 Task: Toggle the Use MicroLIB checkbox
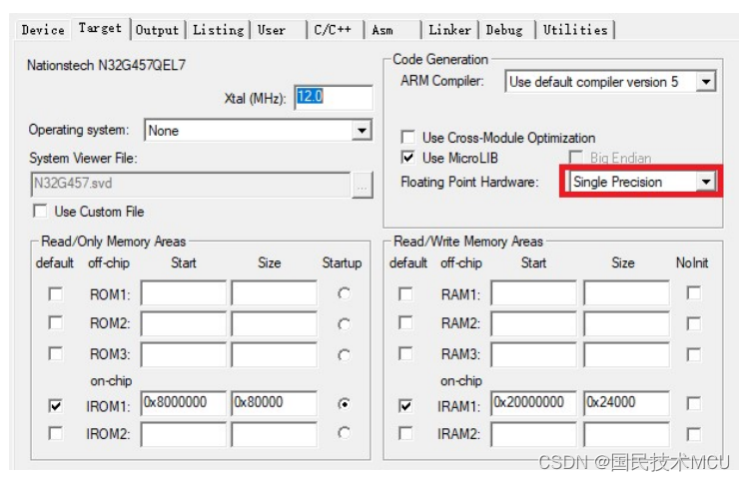pyautogui.click(x=407, y=157)
